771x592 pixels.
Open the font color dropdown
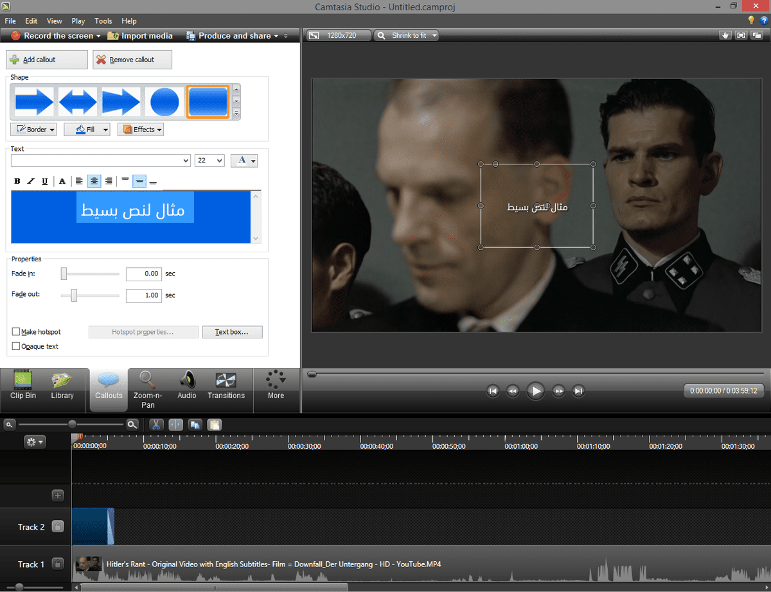pyautogui.click(x=245, y=161)
